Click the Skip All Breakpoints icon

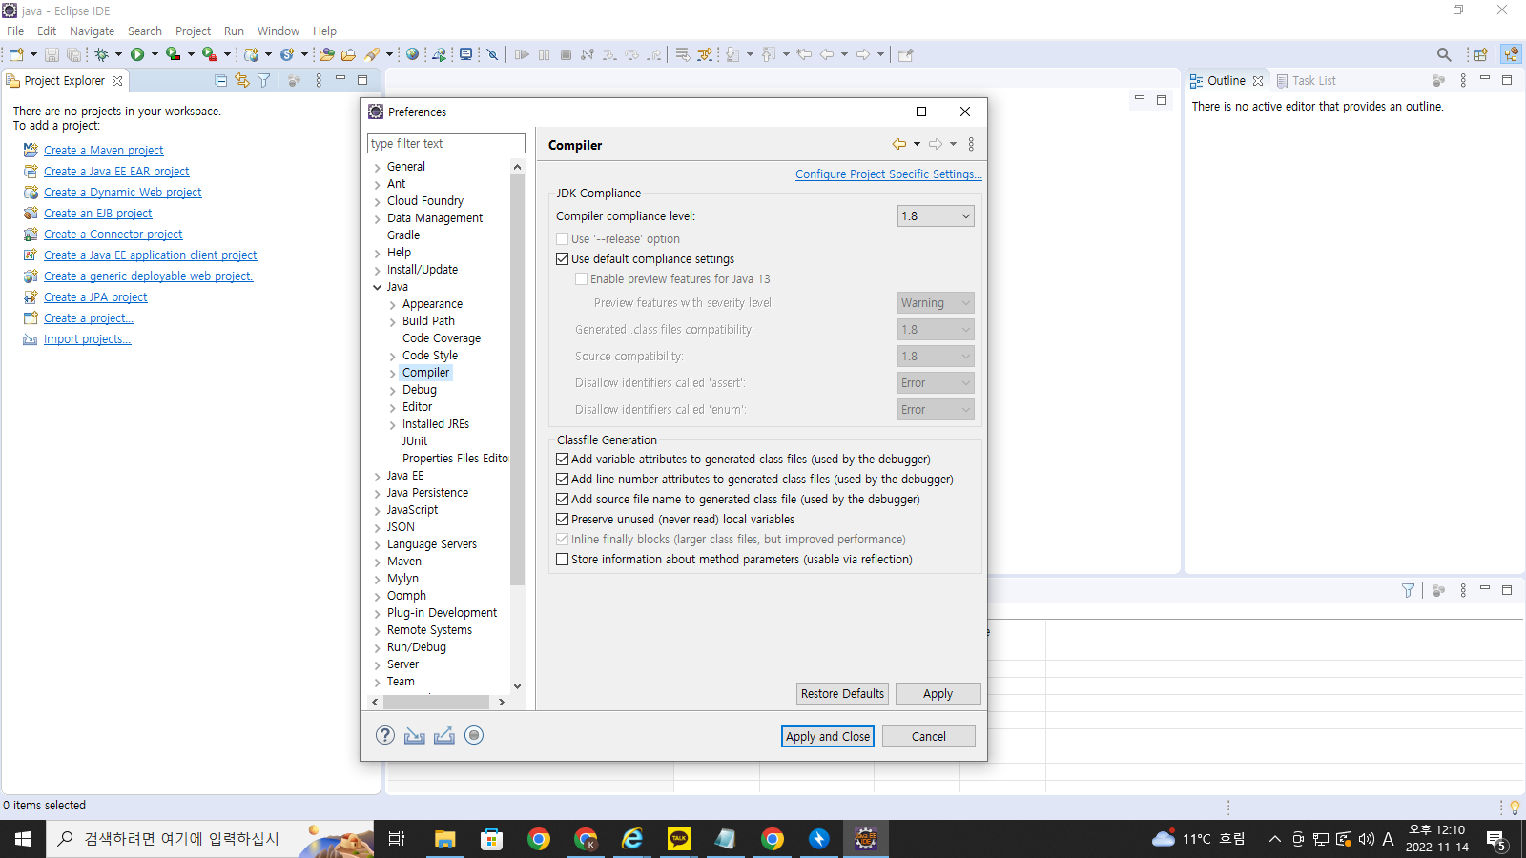pyautogui.click(x=492, y=54)
